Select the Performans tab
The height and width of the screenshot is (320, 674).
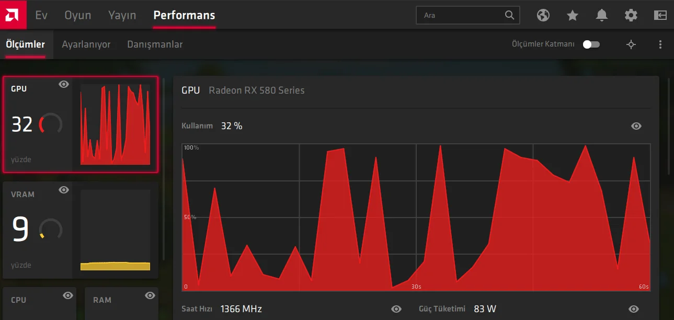tap(184, 15)
